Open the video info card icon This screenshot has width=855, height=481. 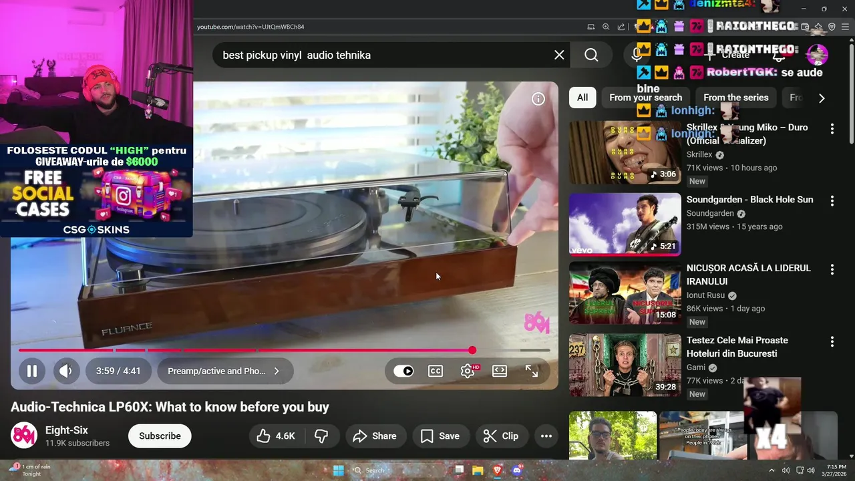pyautogui.click(x=538, y=99)
